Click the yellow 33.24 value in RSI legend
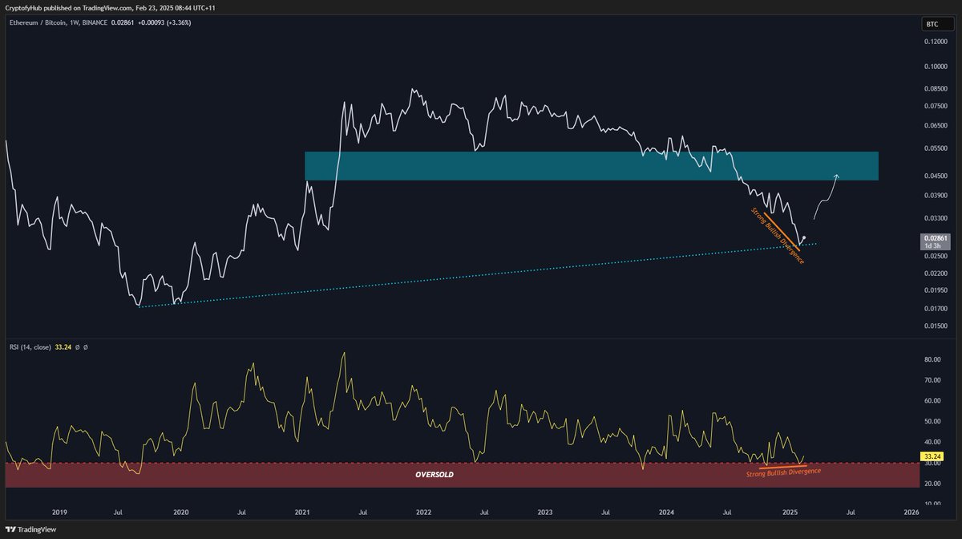The width and height of the screenshot is (962, 539). [63, 347]
